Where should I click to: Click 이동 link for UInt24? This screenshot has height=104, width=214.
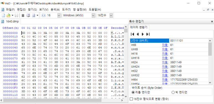165,66
